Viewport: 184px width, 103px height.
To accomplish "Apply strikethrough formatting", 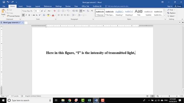I will point(34,15).
